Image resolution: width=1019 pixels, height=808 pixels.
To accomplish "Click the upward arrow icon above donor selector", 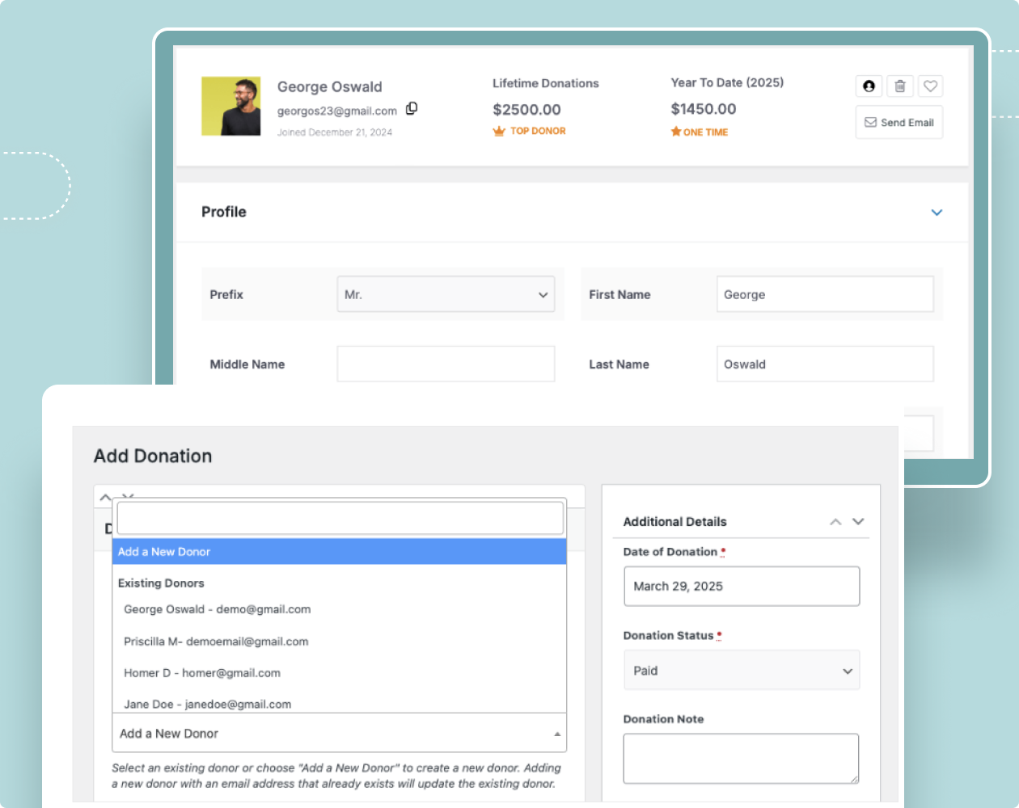I will pos(104,496).
